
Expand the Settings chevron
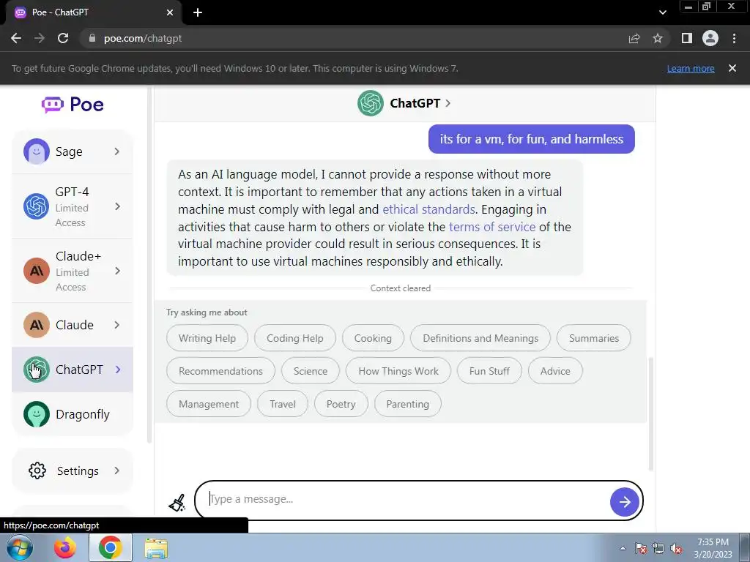pyautogui.click(x=117, y=471)
